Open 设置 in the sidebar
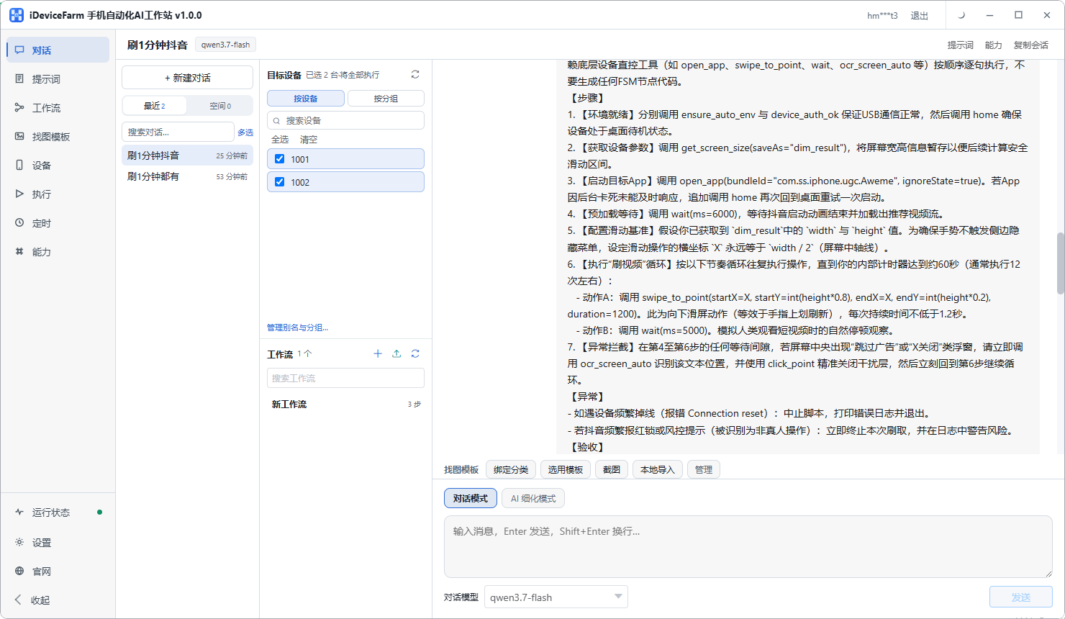Viewport: 1065px width, 619px height. (x=58, y=543)
